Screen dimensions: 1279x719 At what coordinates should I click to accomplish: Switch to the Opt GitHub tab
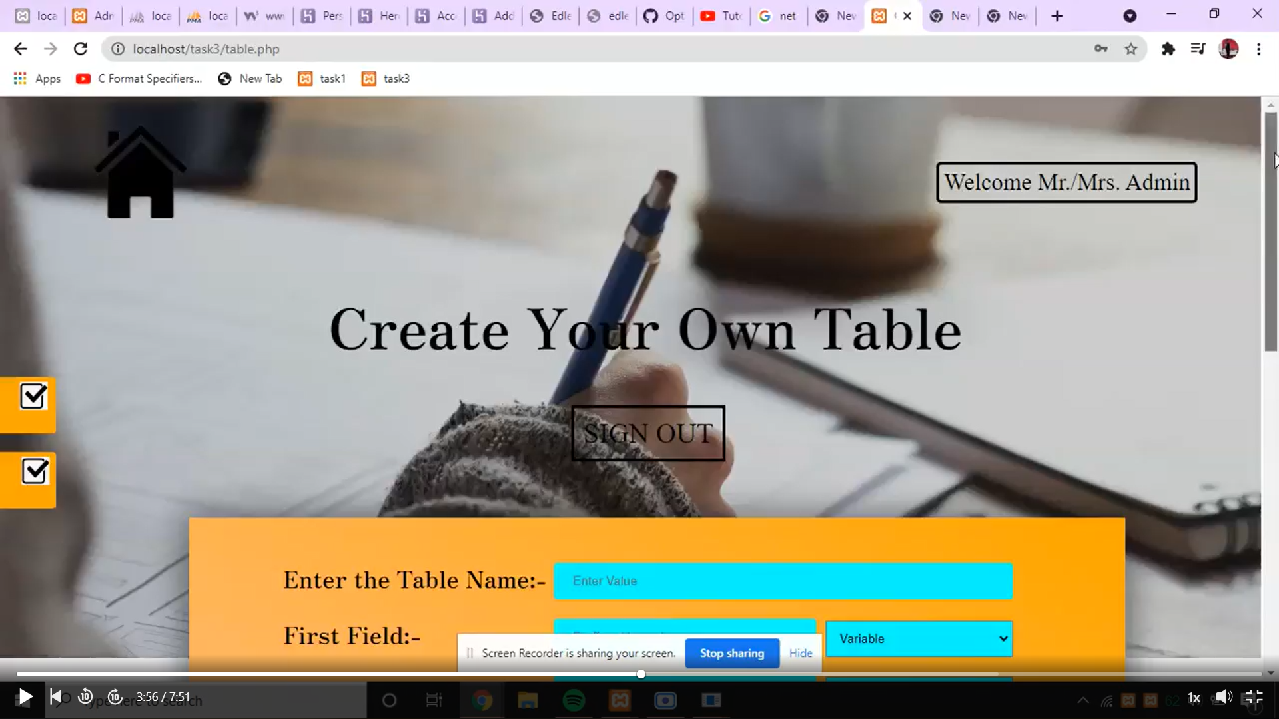point(665,15)
